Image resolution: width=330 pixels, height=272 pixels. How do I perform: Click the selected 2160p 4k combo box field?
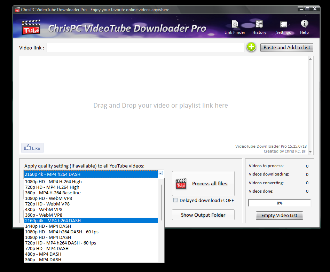click(x=91, y=174)
